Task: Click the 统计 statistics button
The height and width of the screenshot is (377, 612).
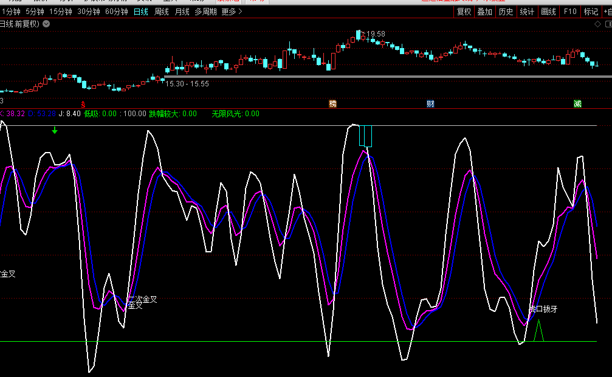Action: click(527, 12)
